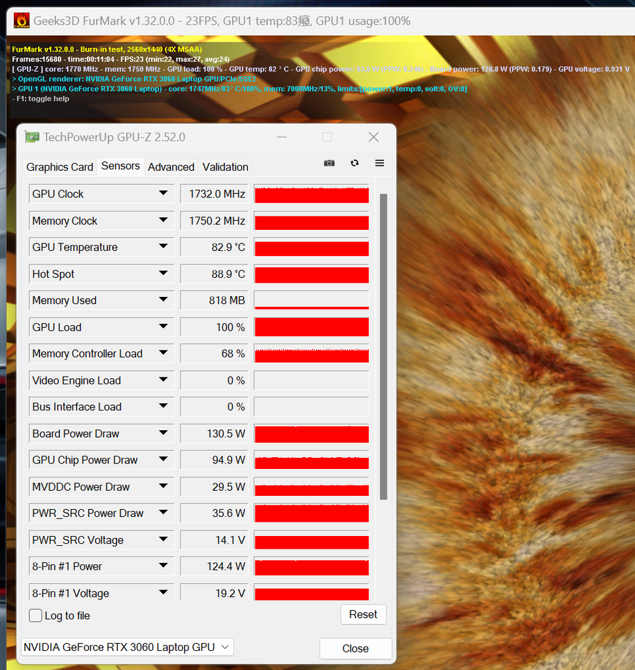The image size is (635, 670).
Task: Open the Memory Controller Load dropdown
Action: [x=163, y=353]
